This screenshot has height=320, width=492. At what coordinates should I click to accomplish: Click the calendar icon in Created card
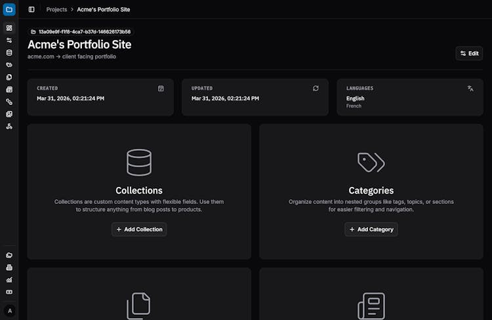point(161,88)
